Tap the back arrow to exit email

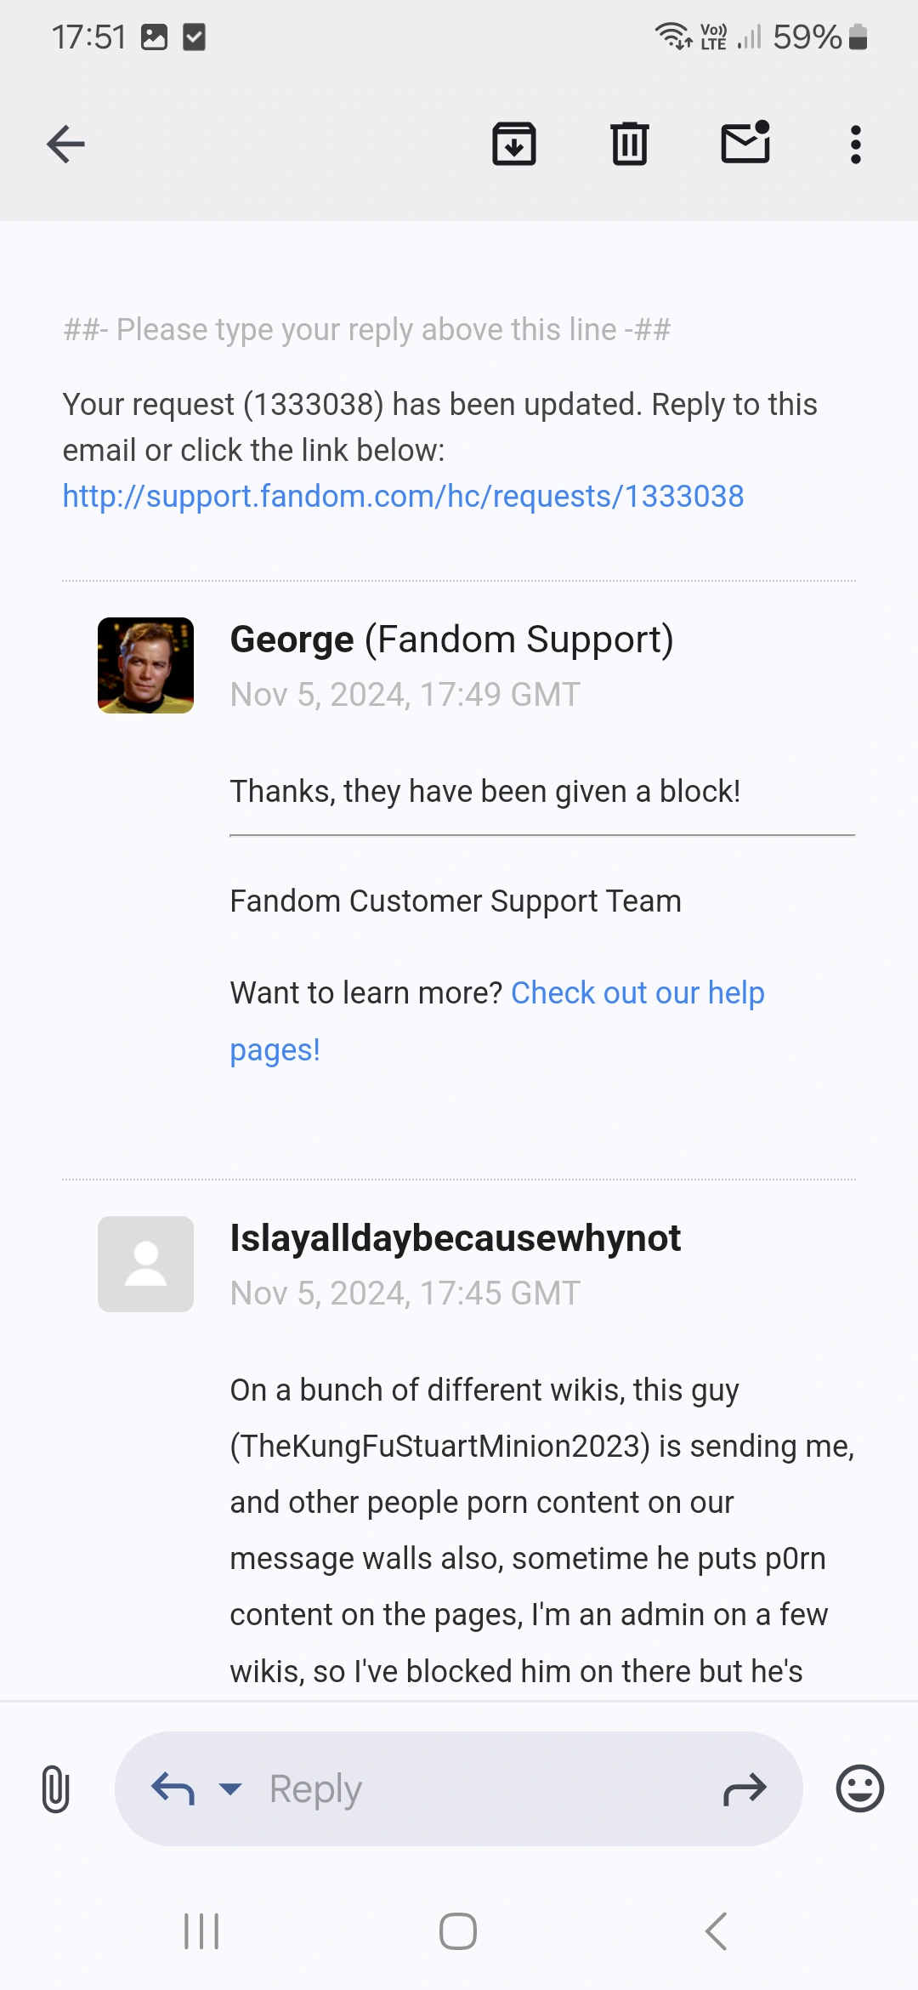click(x=65, y=144)
